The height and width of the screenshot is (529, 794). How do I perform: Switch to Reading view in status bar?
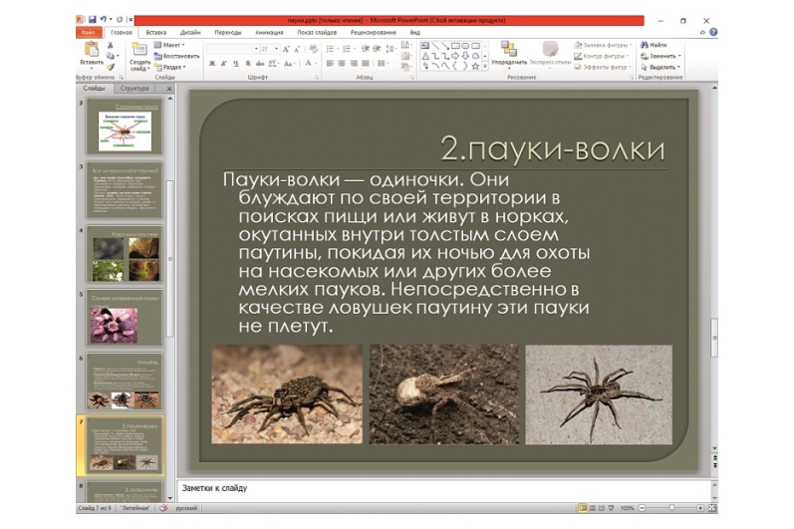[602, 508]
